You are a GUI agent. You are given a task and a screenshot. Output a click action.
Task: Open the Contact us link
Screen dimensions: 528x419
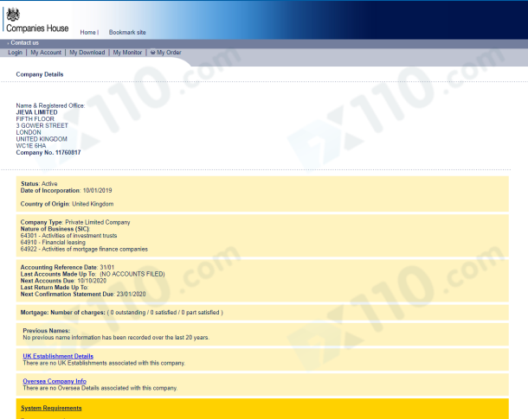coord(24,42)
